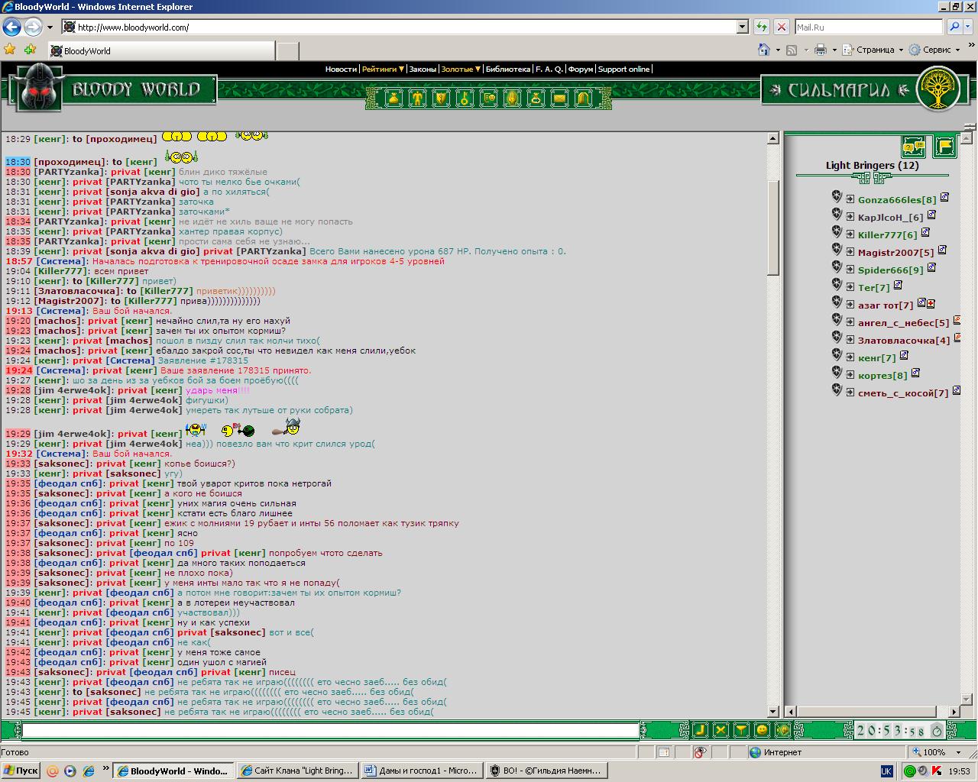The image size is (978, 782).
Task: Click the X clear icon below chat
Action: [720, 730]
